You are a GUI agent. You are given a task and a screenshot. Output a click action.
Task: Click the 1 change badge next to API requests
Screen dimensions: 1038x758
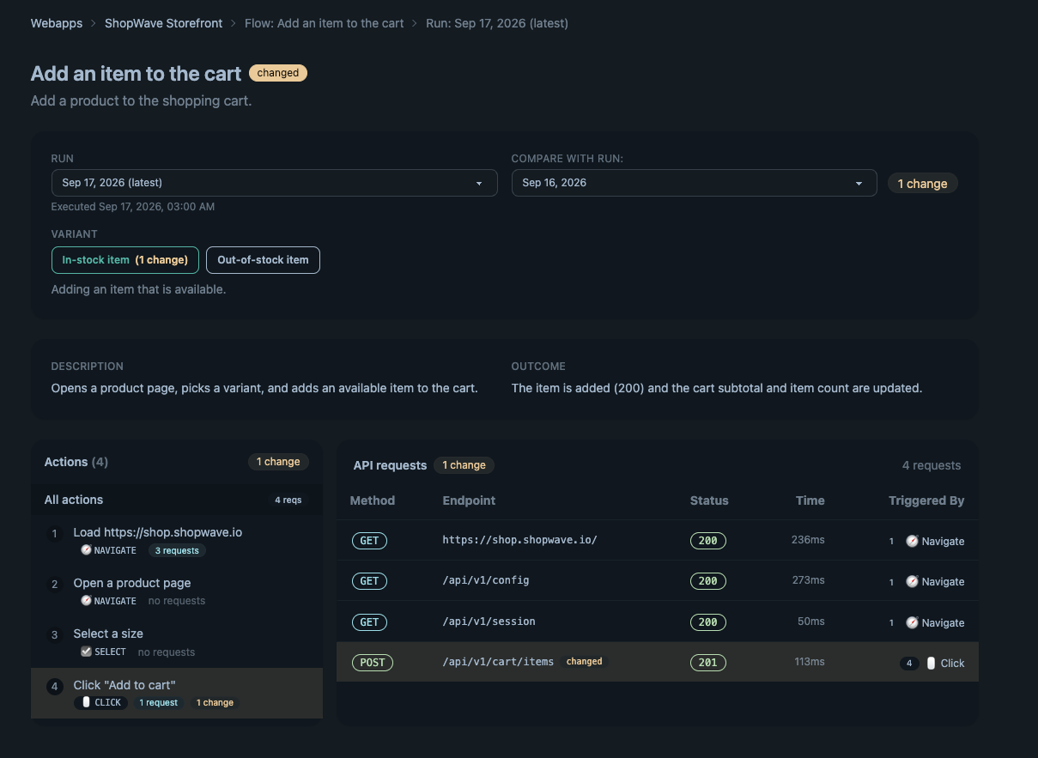(464, 465)
